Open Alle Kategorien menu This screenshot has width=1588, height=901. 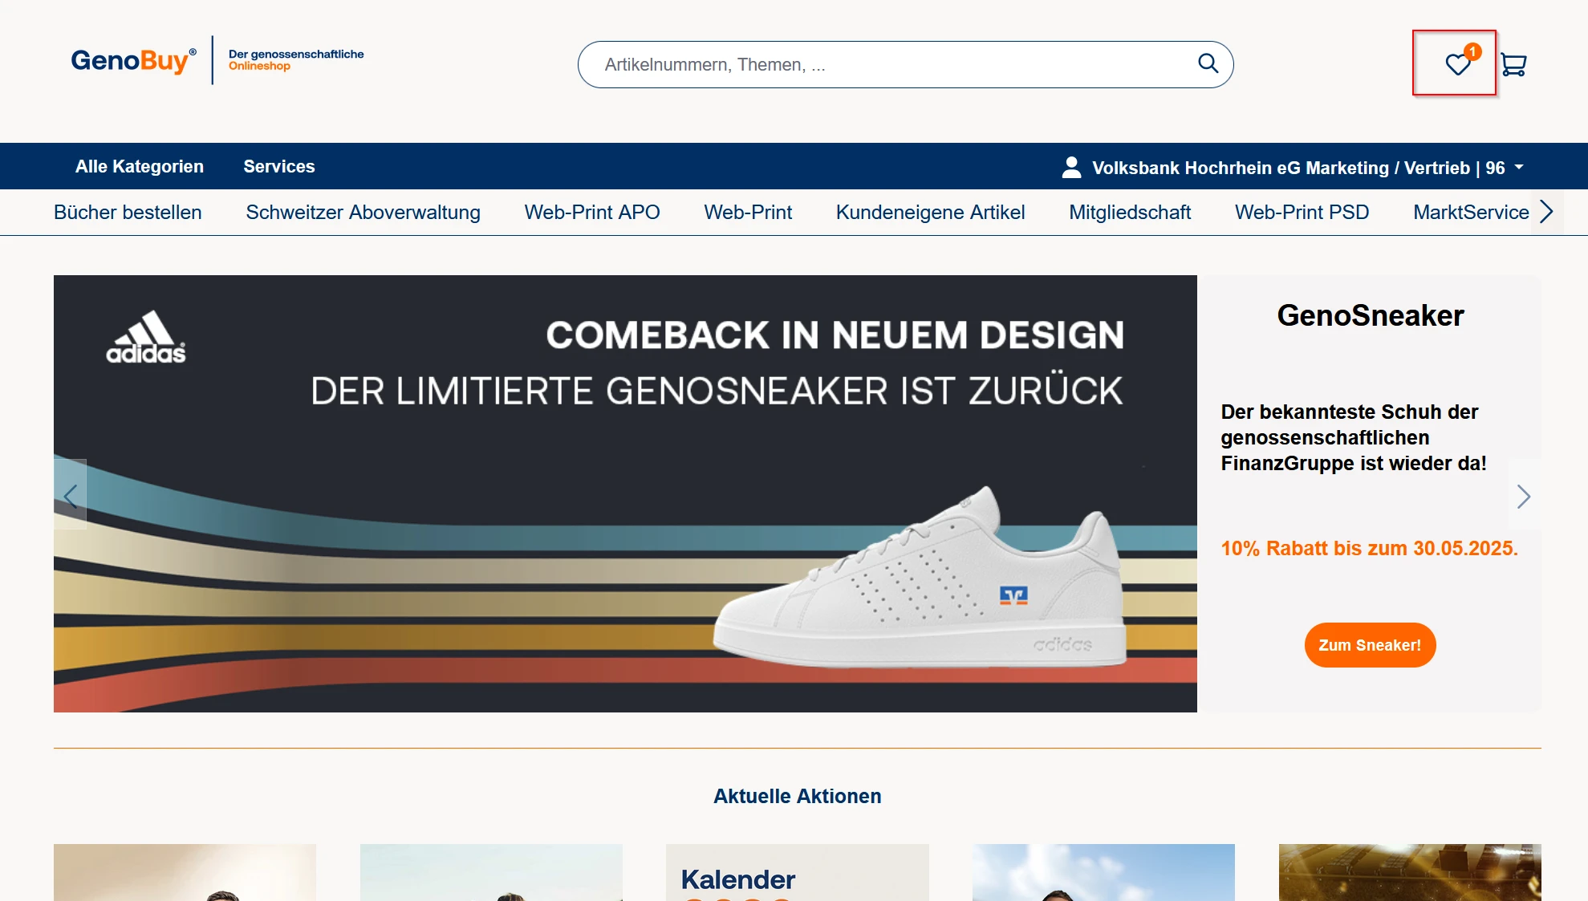pyautogui.click(x=140, y=167)
